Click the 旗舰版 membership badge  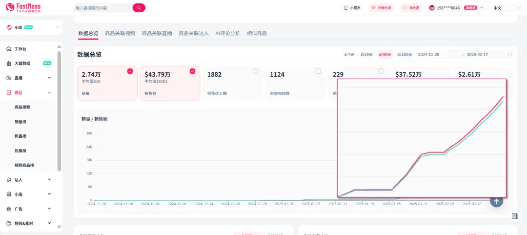click(x=471, y=8)
